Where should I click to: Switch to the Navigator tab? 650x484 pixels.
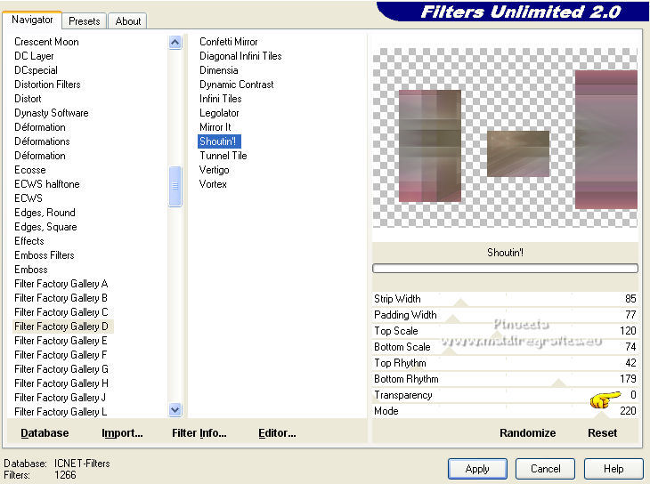point(32,20)
